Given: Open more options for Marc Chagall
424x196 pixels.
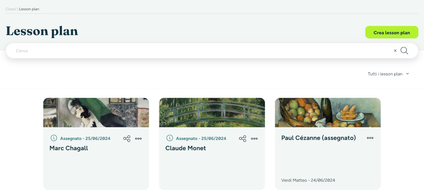Looking at the screenshot, I should (x=139, y=139).
